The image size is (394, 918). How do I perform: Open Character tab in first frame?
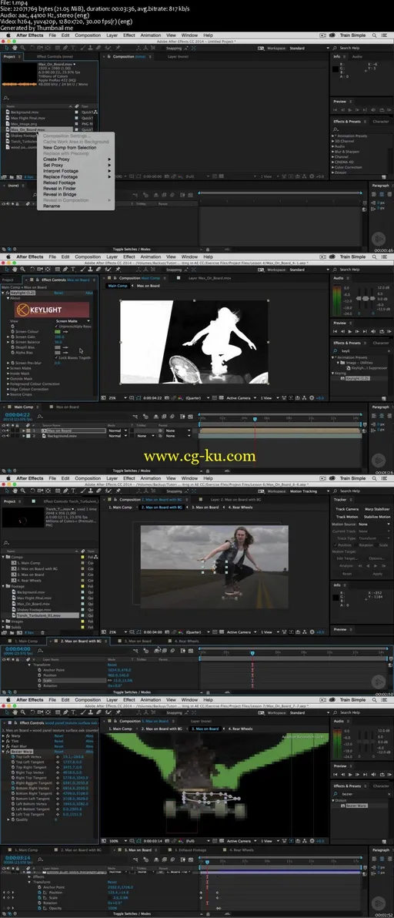click(381, 121)
